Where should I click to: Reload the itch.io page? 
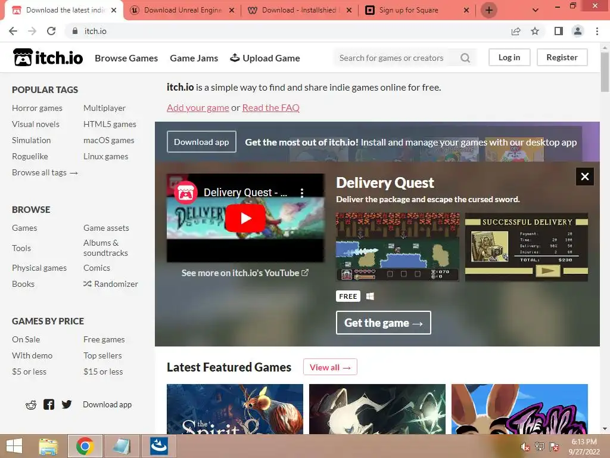pyautogui.click(x=51, y=31)
